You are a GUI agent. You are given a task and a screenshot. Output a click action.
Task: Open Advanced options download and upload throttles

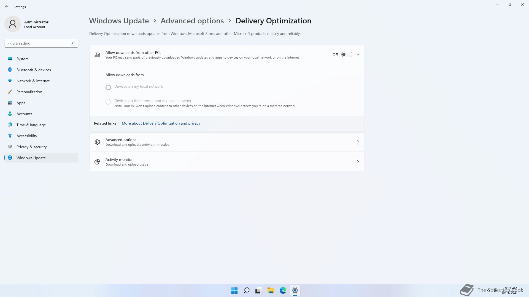pyautogui.click(x=227, y=142)
